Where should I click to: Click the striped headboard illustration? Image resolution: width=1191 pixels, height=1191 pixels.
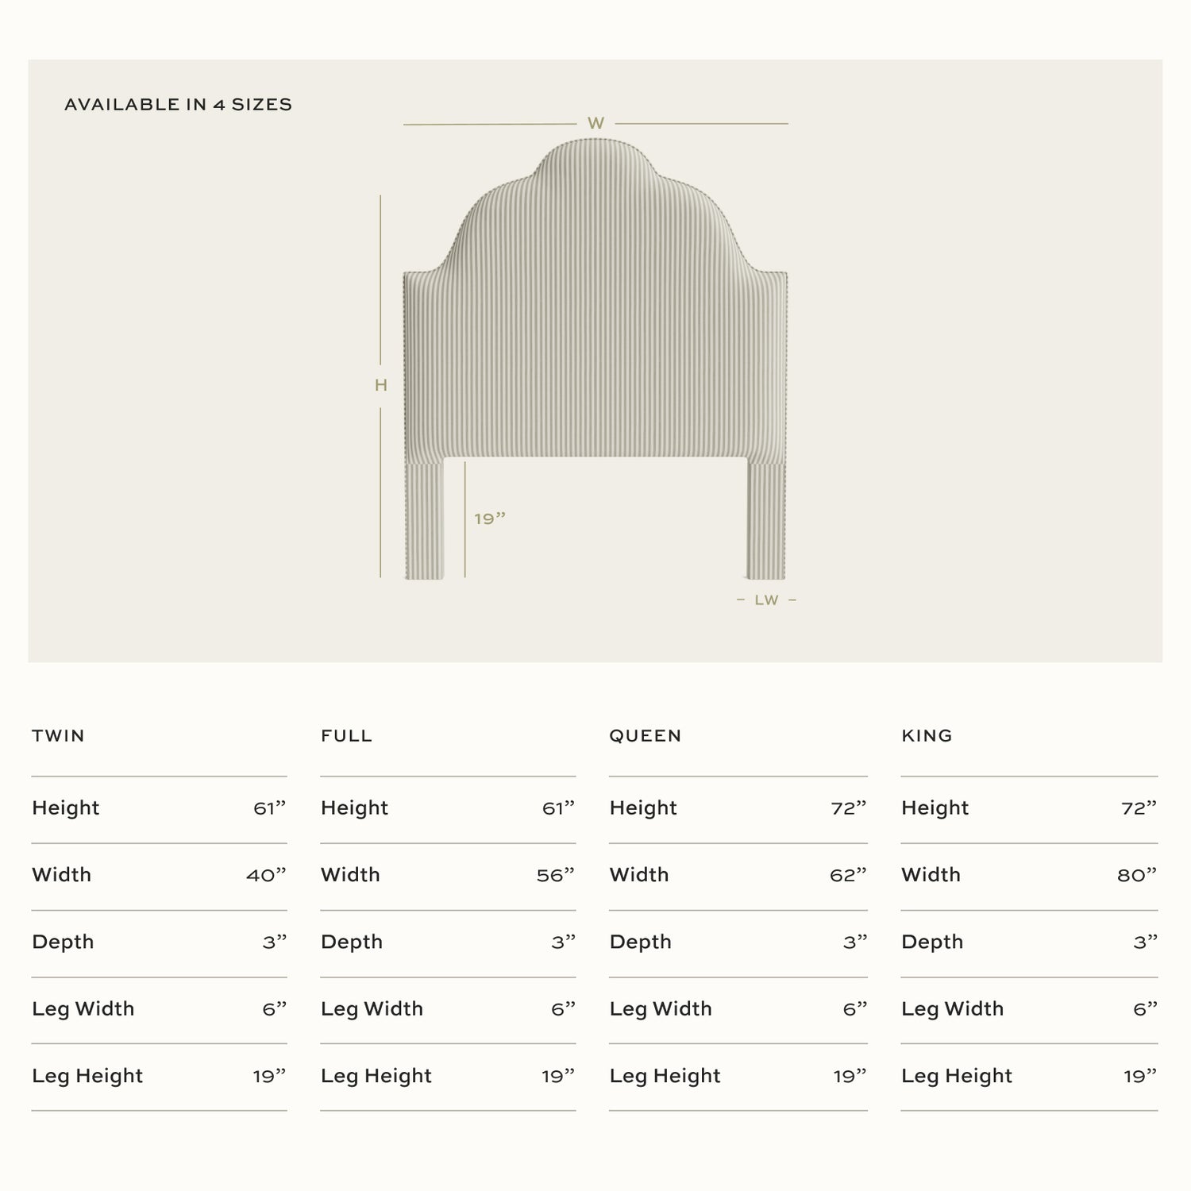point(595,333)
